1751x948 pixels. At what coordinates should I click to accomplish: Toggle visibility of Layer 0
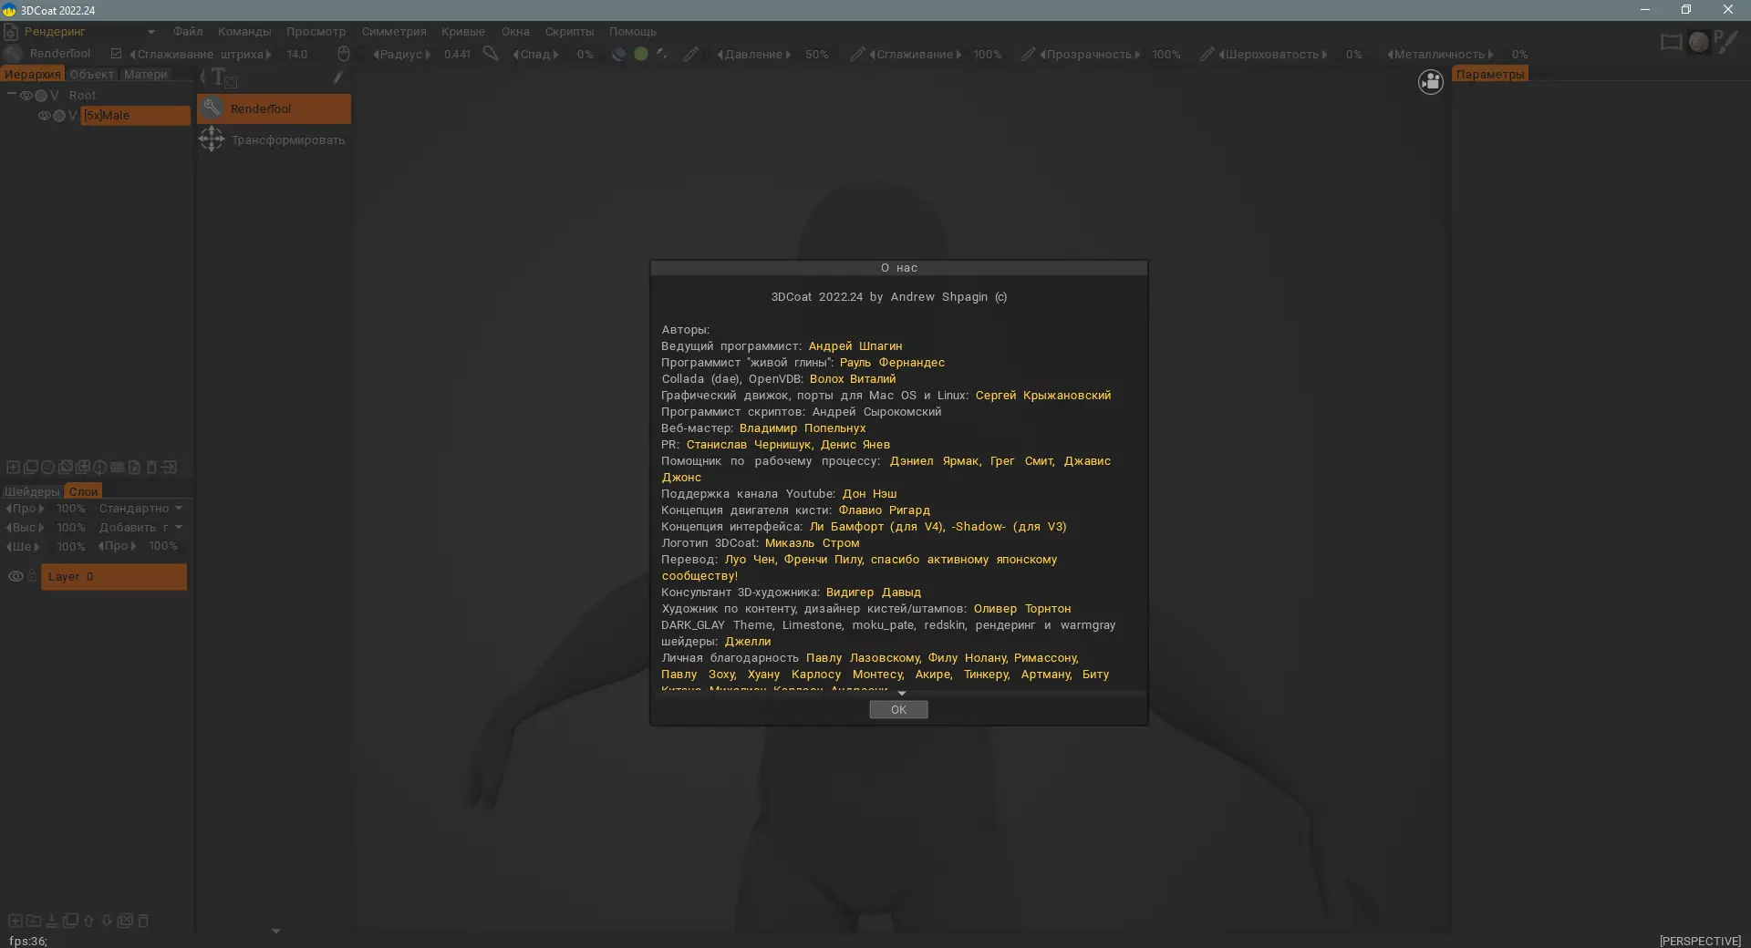(x=16, y=576)
